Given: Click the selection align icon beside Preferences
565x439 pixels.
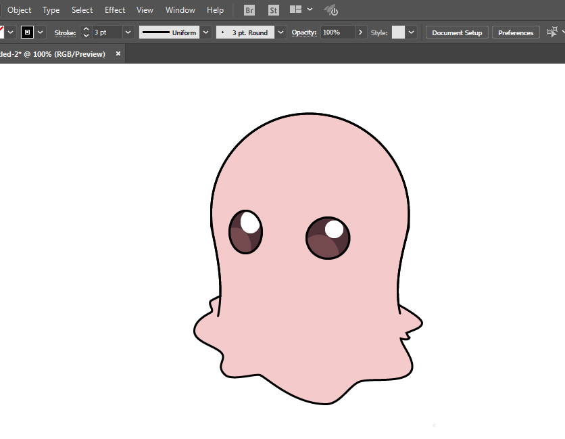Looking at the screenshot, I should point(552,32).
